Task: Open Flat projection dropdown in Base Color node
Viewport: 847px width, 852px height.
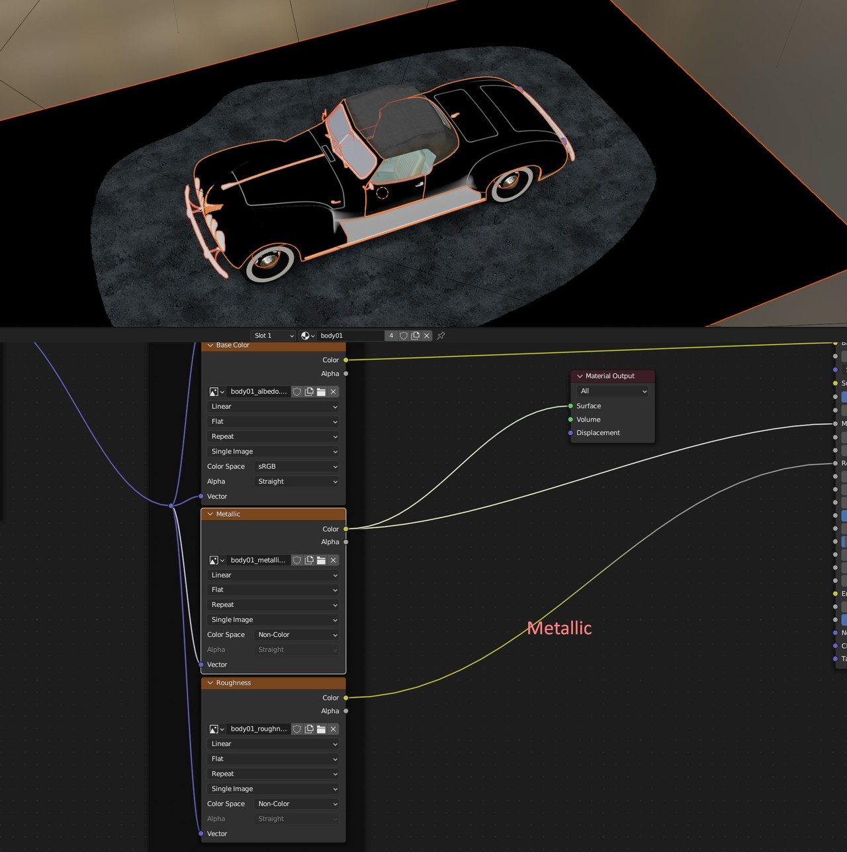Action: pos(273,422)
